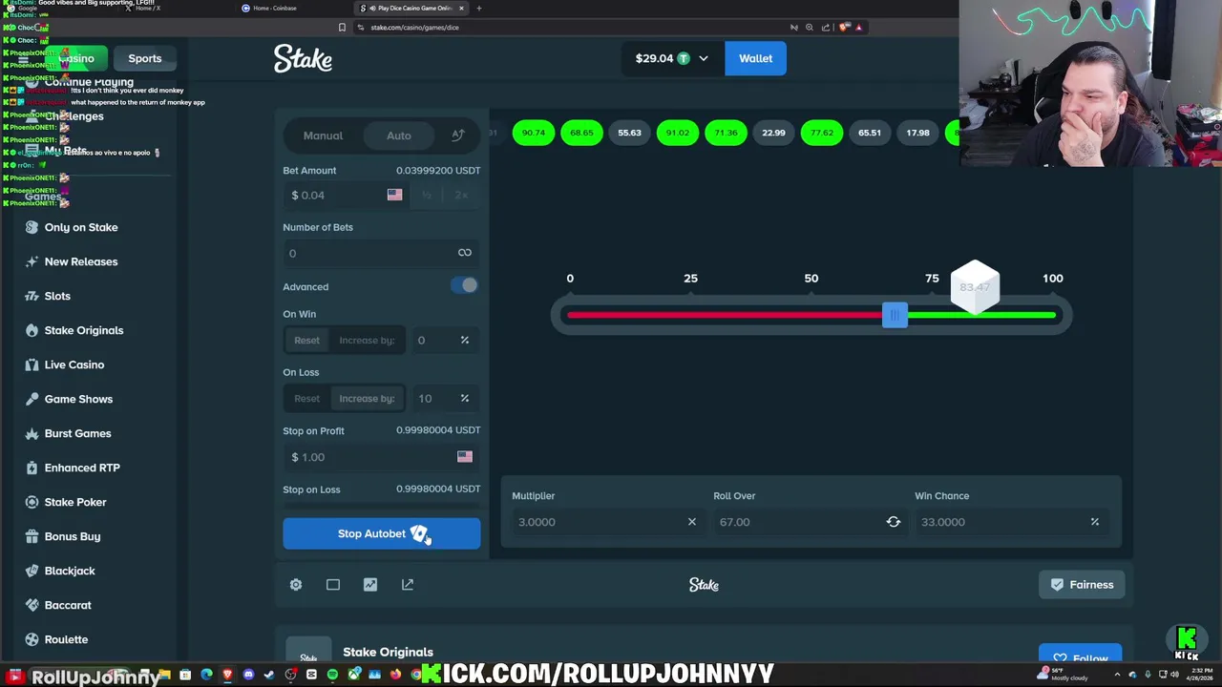The height and width of the screenshot is (687, 1222).
Task: Click the red loss zone of slider
Action: click(x=725, y=316)
